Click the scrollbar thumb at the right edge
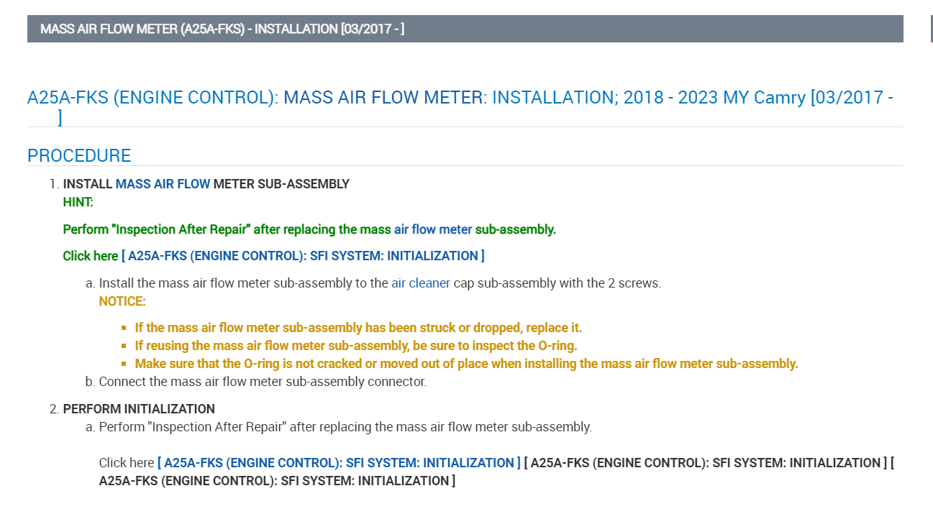 932,29
